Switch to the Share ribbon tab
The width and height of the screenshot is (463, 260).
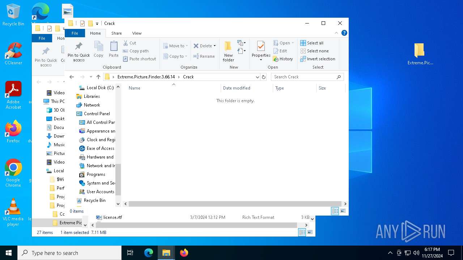coord(116,33)
